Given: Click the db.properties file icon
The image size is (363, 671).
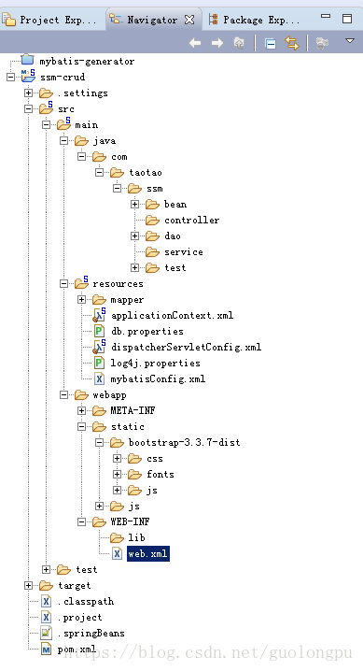Looking at the screenshot, I should pyautogui.click(x=99, y=331).
